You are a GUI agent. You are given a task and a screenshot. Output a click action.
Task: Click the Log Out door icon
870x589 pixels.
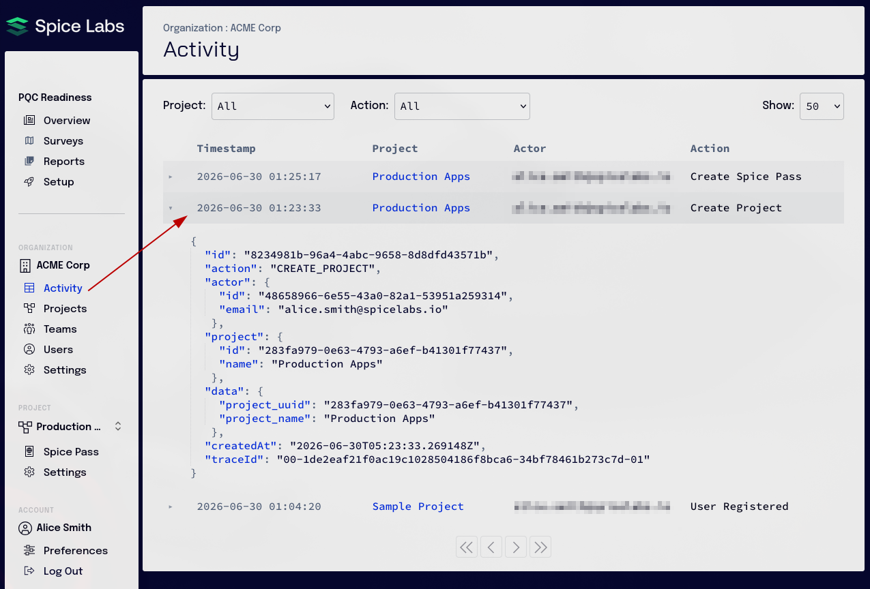pyautogui.click(x=29, y=571)
